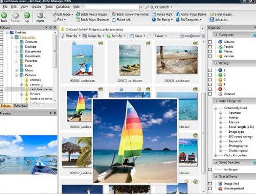Select the 000006_caribbean thumbnail

82,60
